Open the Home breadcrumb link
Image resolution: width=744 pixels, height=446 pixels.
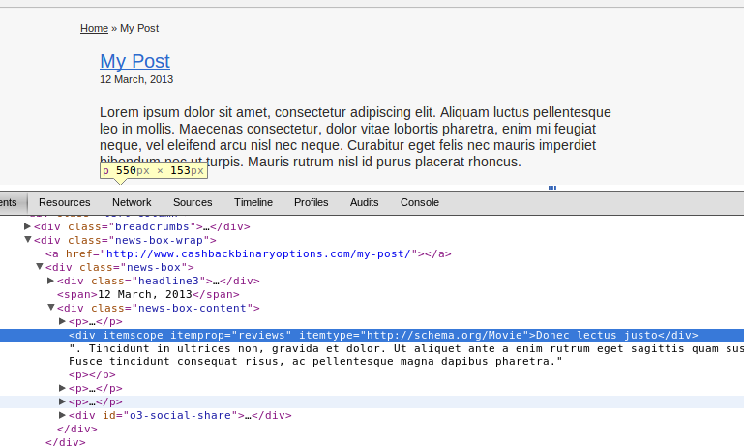pos(94,28)
